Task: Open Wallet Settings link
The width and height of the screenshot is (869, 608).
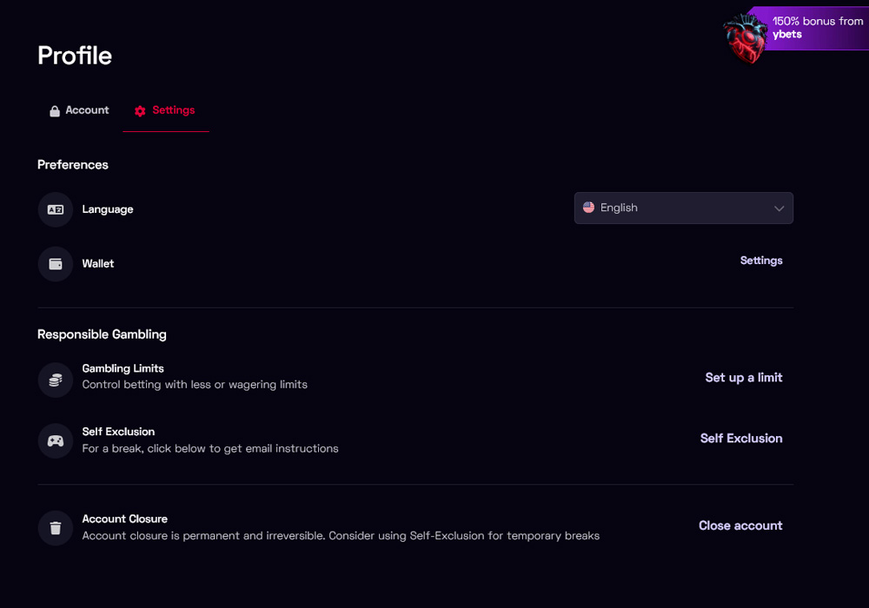Action: click(761, 261)
